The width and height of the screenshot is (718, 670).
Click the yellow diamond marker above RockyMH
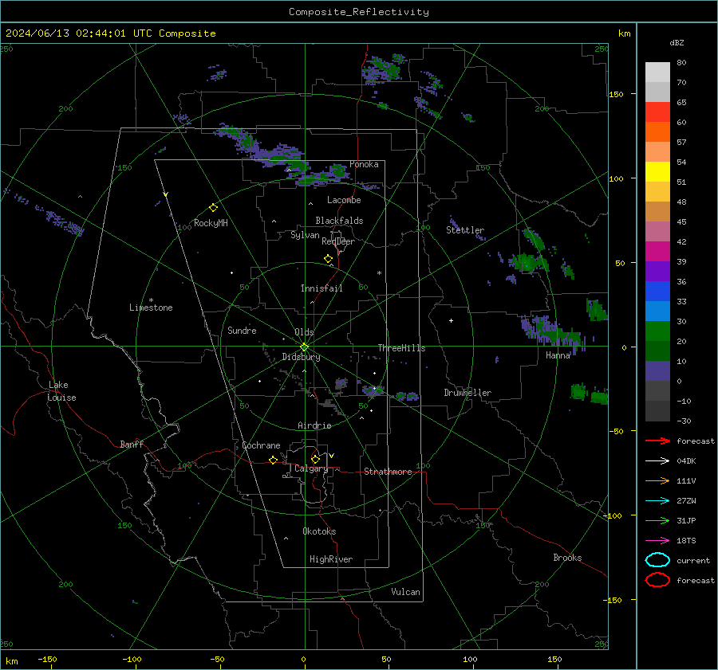[x=213, y=208]
